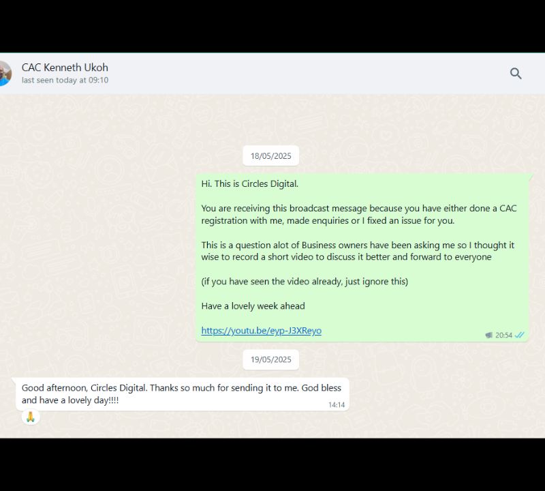The width and height of the screenshot is (545, 491).
Task: Click the Have a lovely week ahead line
Action: pos(253,306)
